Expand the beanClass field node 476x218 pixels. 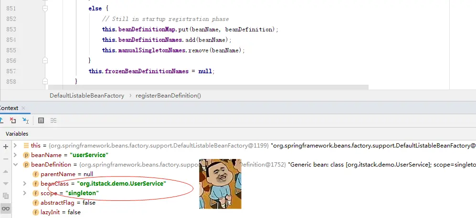point(25,184)
